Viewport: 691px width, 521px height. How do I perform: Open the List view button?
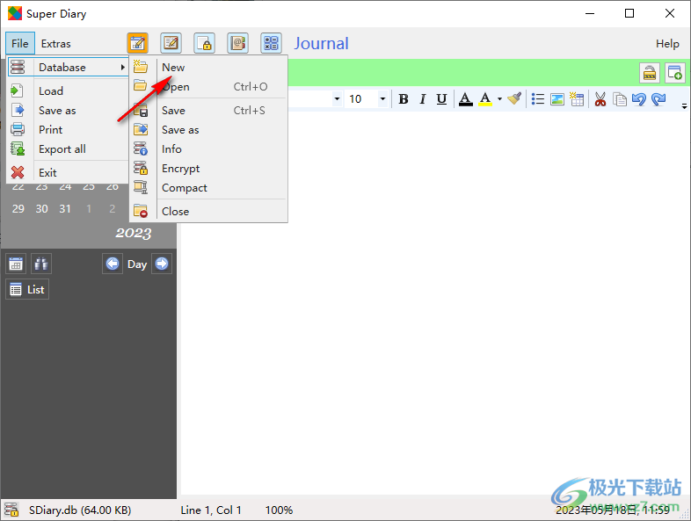[x=27, y=289]
